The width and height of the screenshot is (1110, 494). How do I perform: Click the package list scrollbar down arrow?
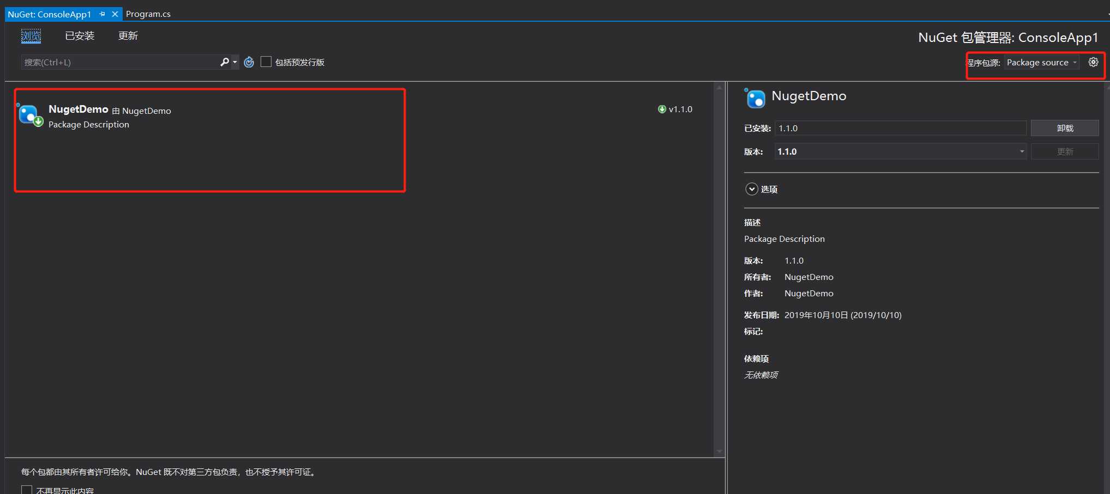tap(719, 452)
